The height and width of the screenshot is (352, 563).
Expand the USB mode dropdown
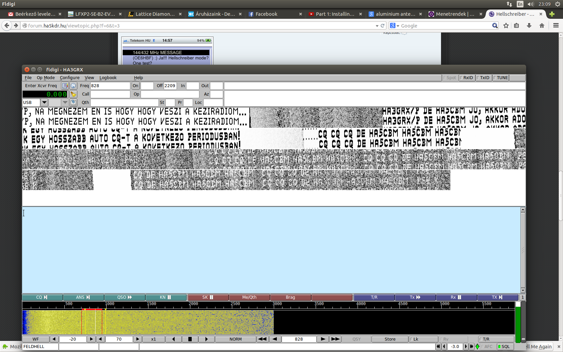click(x=44, y=103)
